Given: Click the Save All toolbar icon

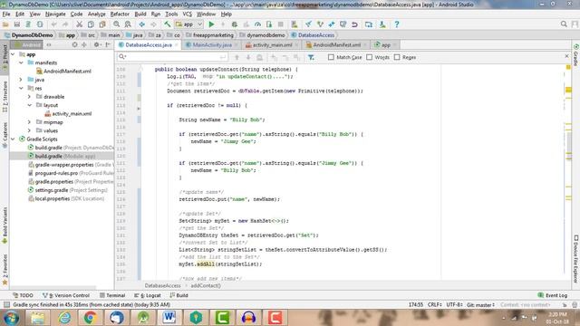Looking at the screenshot, I should [x=17, y=24].
